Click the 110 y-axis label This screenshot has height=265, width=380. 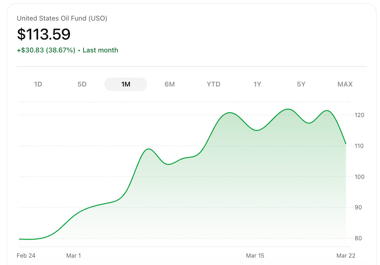tap(359, 146)
